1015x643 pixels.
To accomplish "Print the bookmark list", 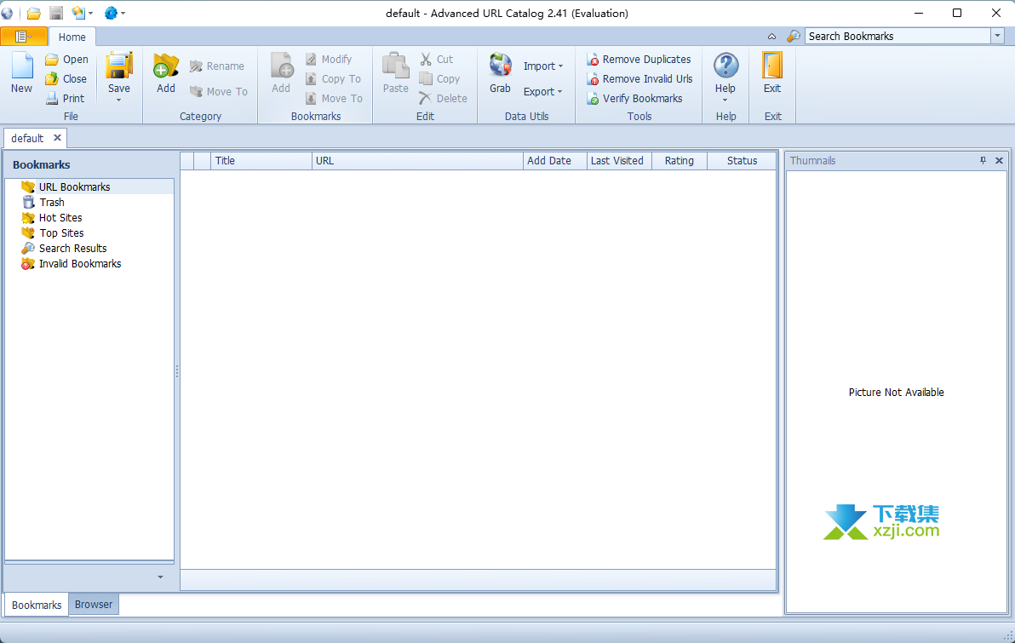I will pyautogui.click(x=65, y=99).
